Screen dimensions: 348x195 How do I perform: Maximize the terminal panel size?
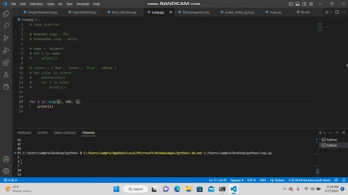337,132
